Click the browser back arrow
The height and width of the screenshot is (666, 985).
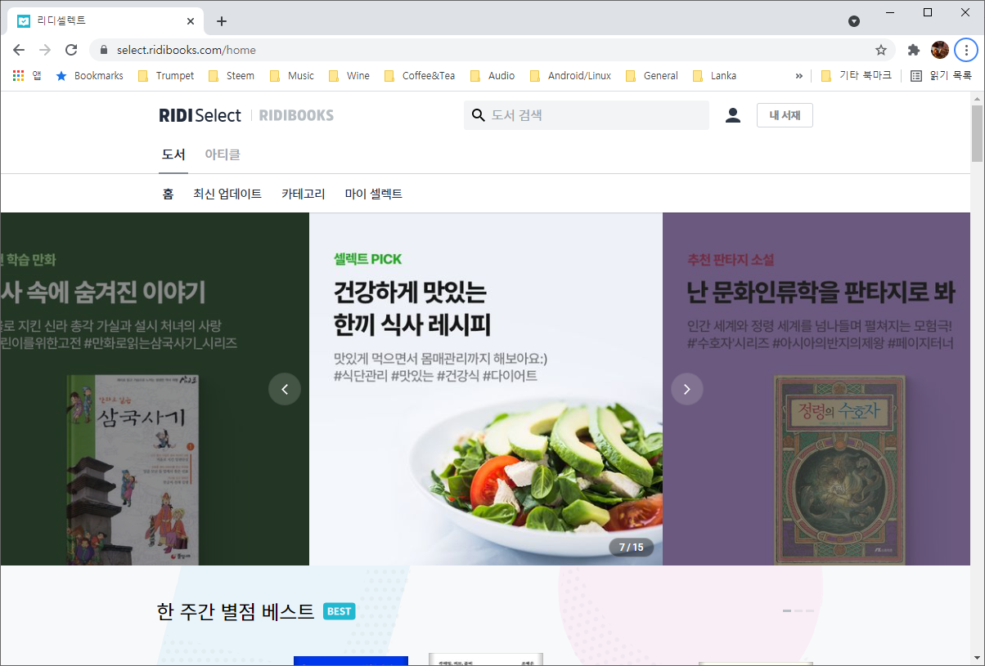pyautogui.click(x=19, y=50)
